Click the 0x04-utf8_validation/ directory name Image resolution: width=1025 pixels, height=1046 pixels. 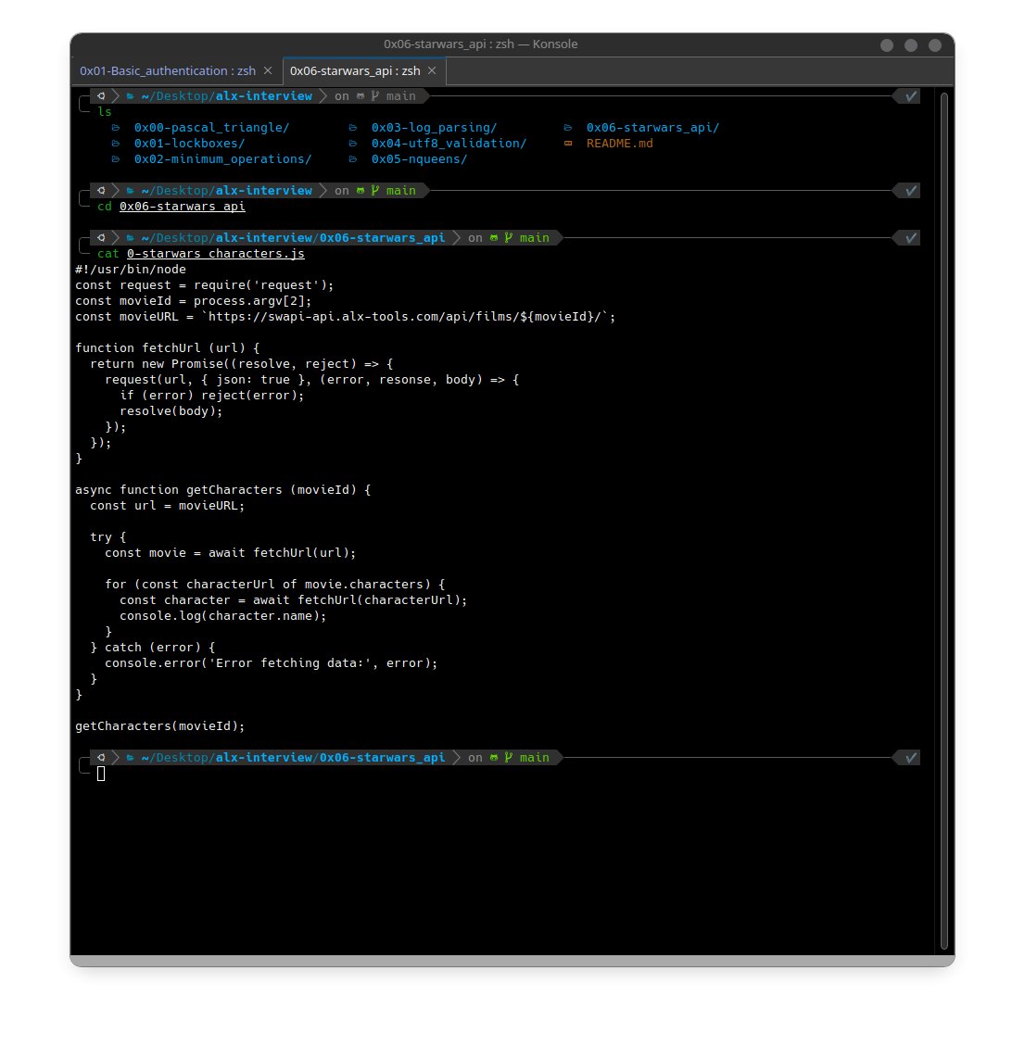449,144
